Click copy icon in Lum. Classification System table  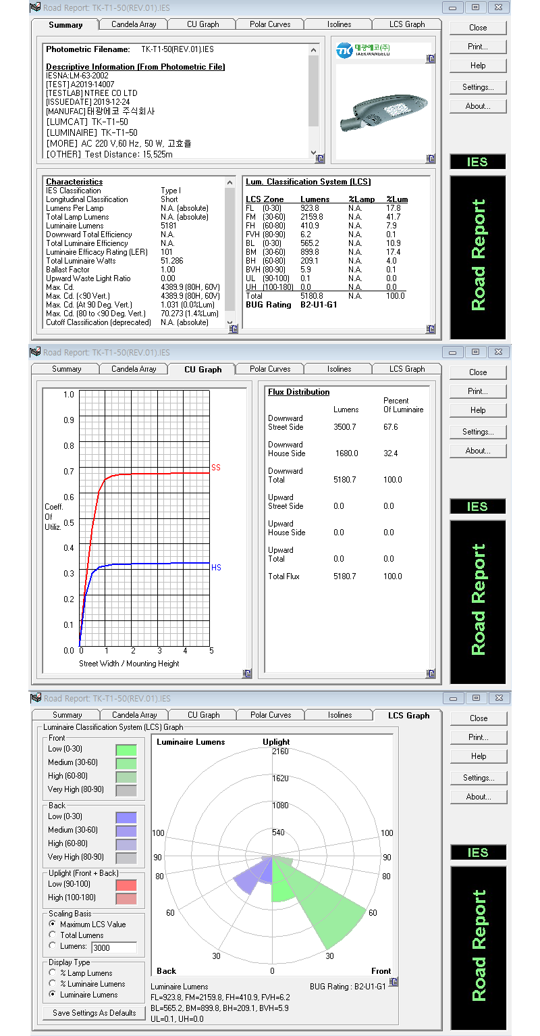pos(430,329)
